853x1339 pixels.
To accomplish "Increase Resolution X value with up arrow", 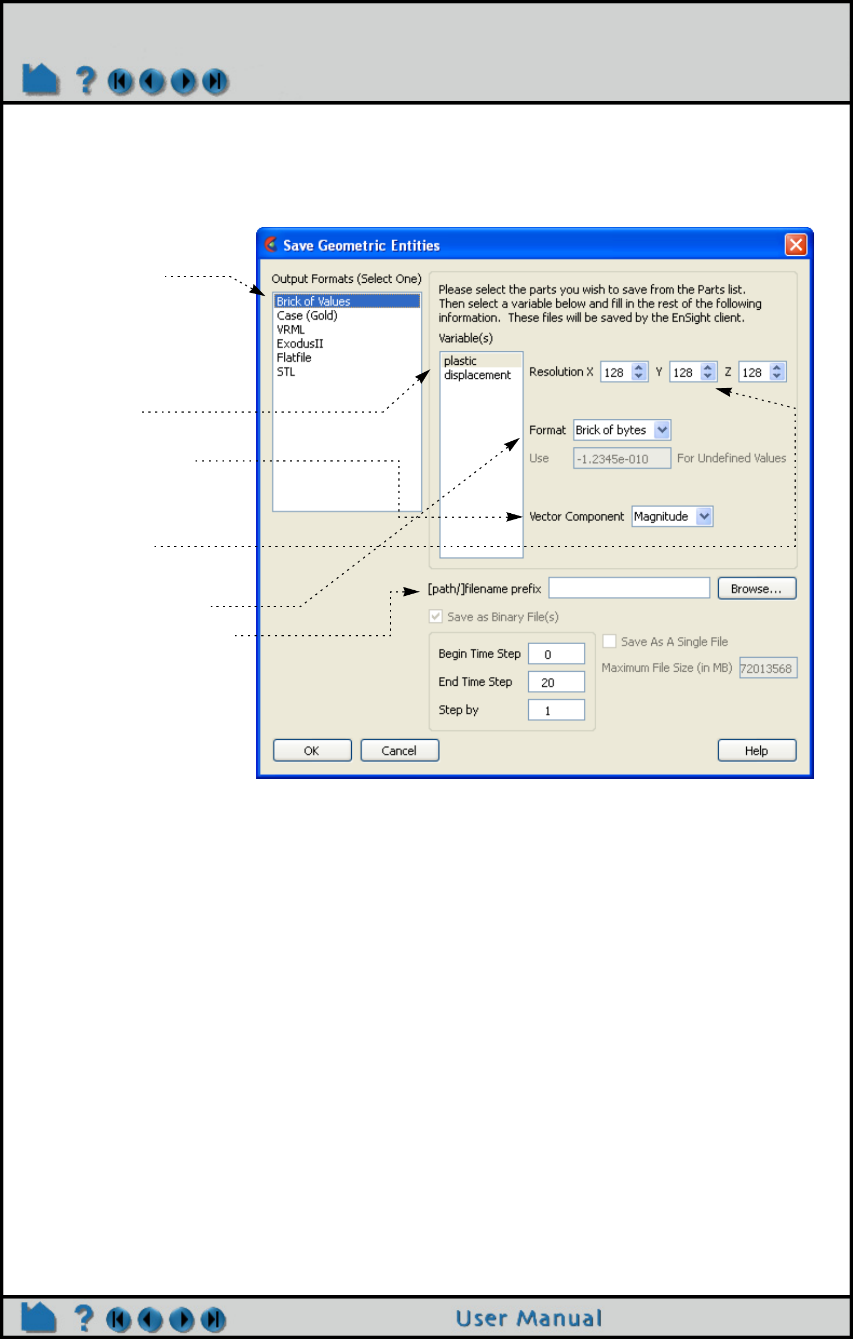I will click(638, 367).
